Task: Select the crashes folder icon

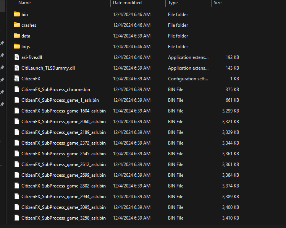Action: coord(17,25)
